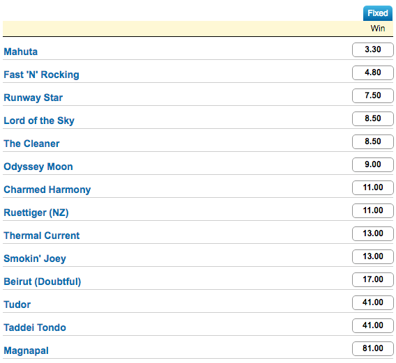Screen dimensions: 396x363
Task: Click the 17.00 odds for Beirut (Doubtful)
Action: point(373,279)
